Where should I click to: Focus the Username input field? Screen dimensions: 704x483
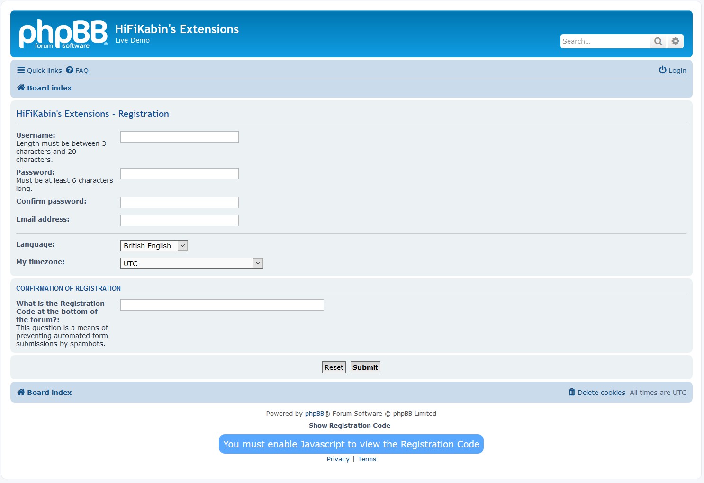[x=180, y=137]
